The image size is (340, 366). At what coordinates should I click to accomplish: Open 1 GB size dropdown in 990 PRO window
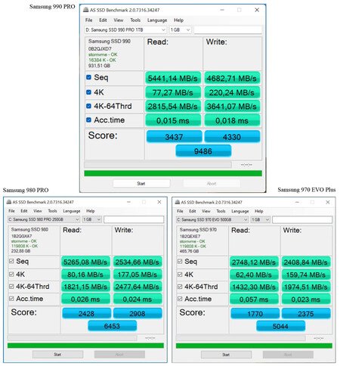coord(181,29)
